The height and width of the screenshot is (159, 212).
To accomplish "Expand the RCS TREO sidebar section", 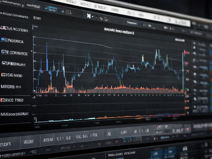I will coord(12,100).
